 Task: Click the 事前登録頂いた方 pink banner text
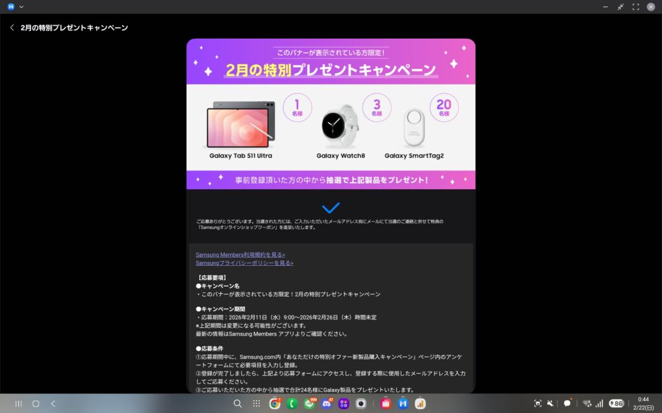click(x=332, y=180)
